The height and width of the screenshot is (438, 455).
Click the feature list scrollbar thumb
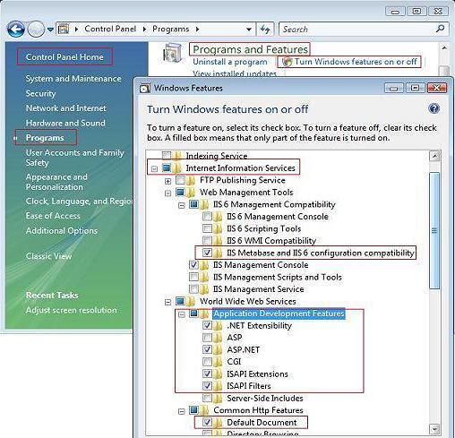pos(434,230)
